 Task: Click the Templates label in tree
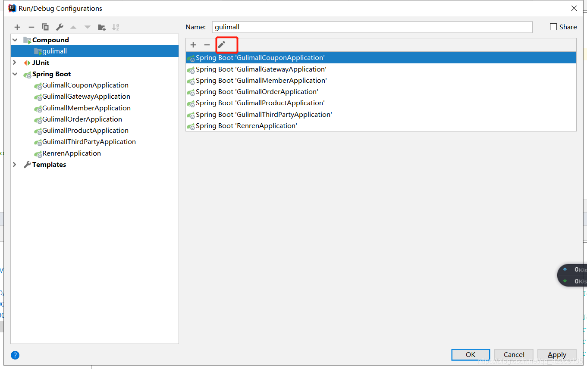(x=49, y=165)
